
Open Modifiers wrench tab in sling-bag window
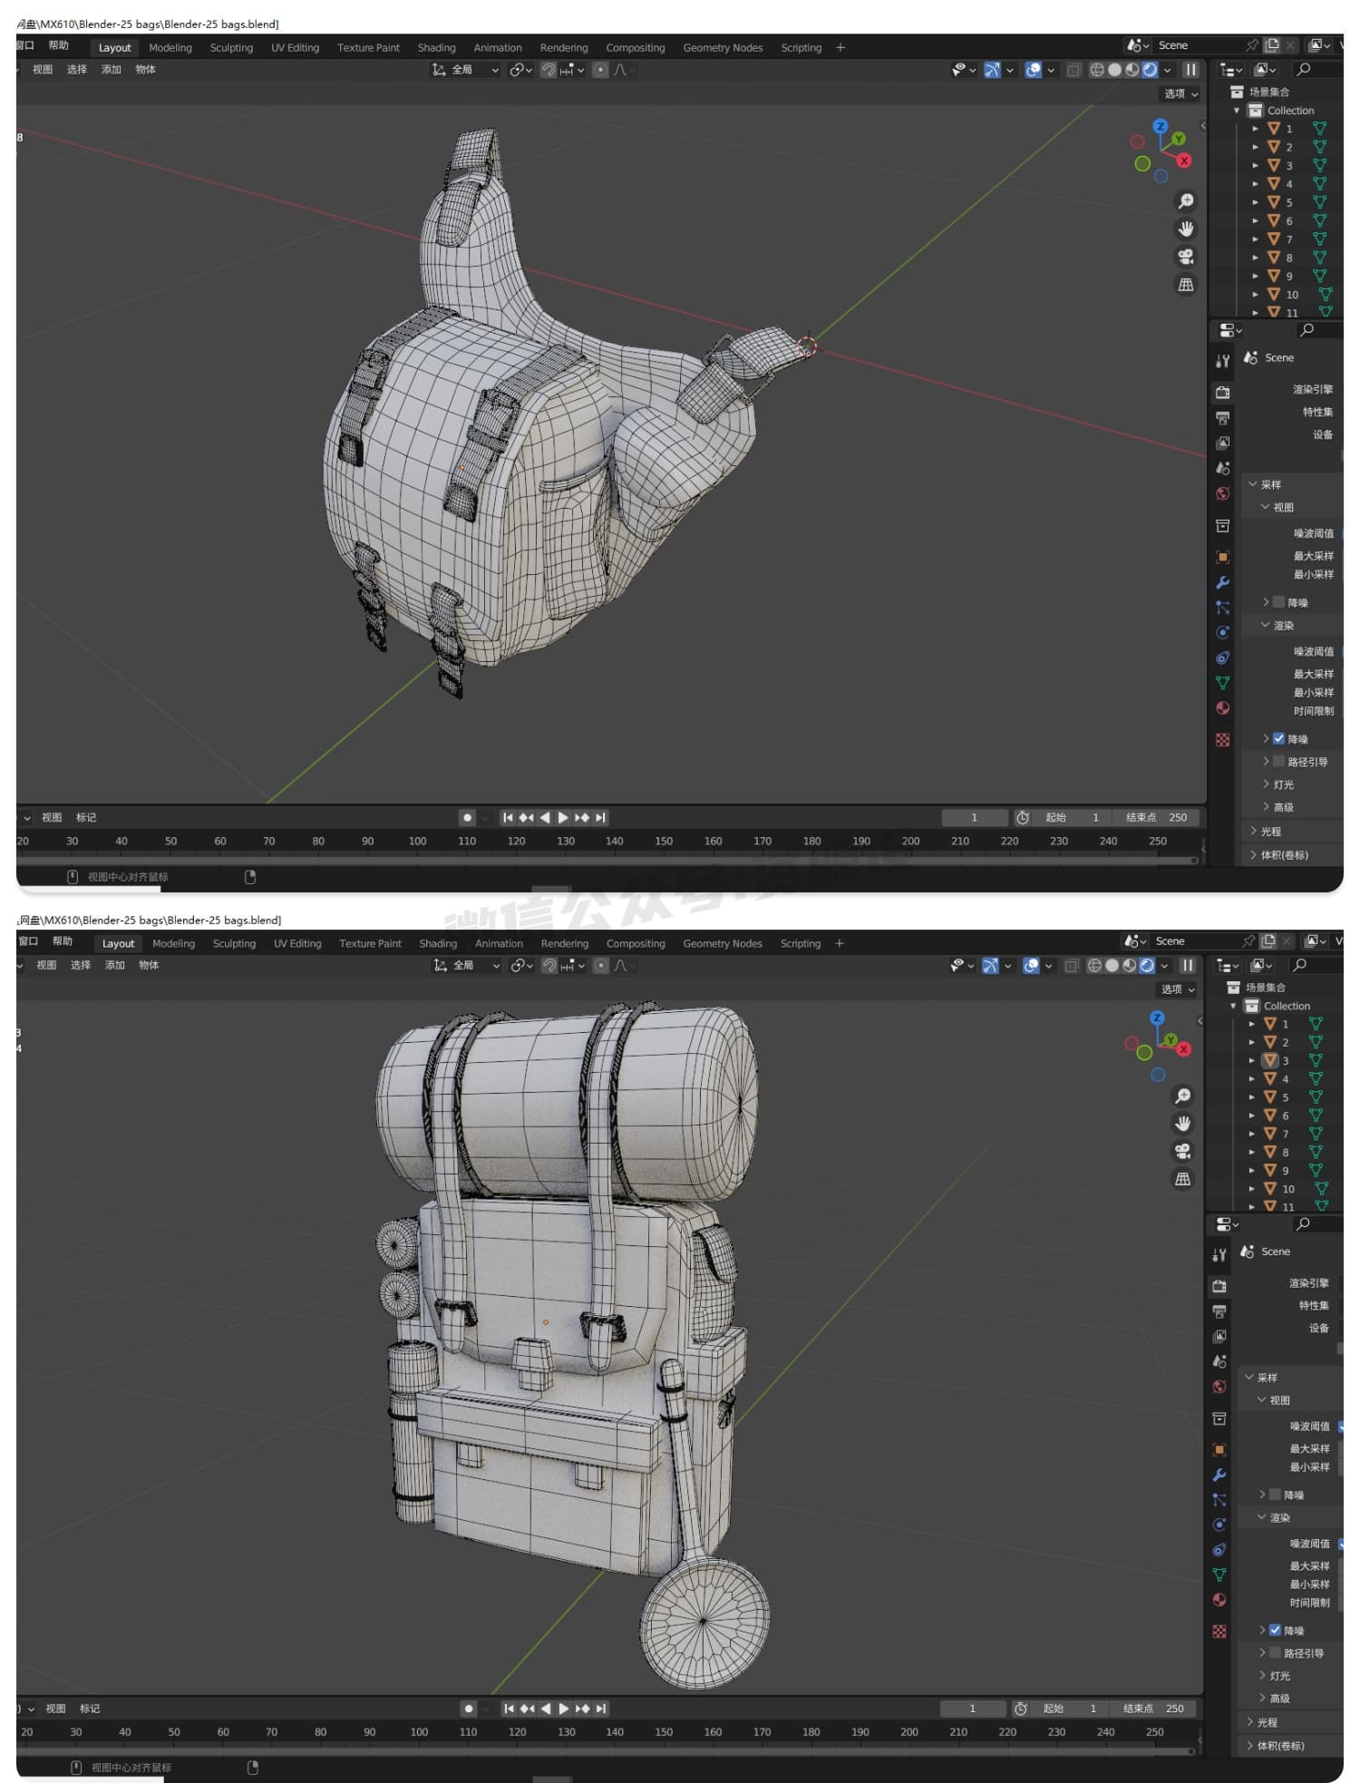[1222, 582]
